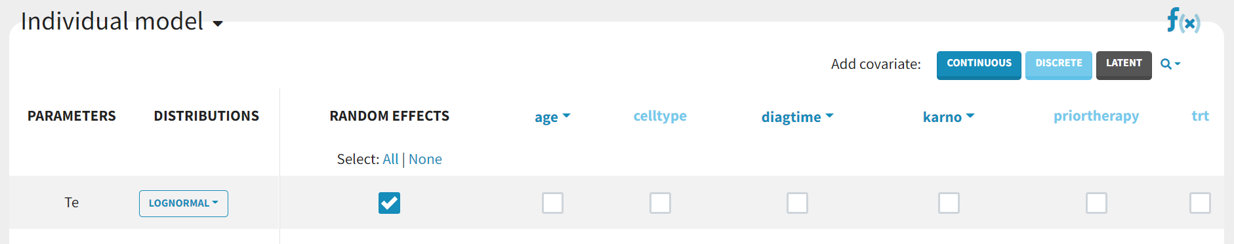Viewport: 1234px width, 244px height.
Task: Expand the Individual model dropdown arrow
Action: click(218, 24)
